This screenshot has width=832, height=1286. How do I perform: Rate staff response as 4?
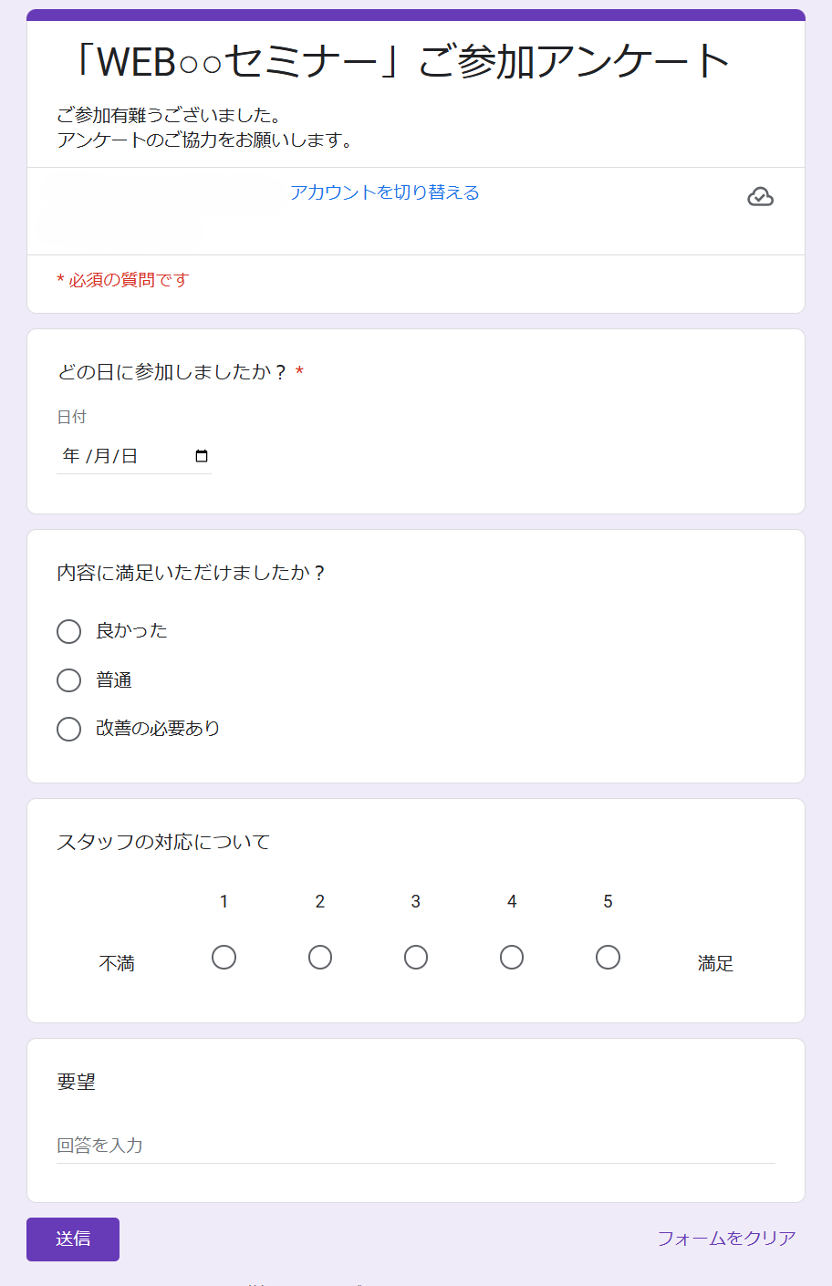512,957
